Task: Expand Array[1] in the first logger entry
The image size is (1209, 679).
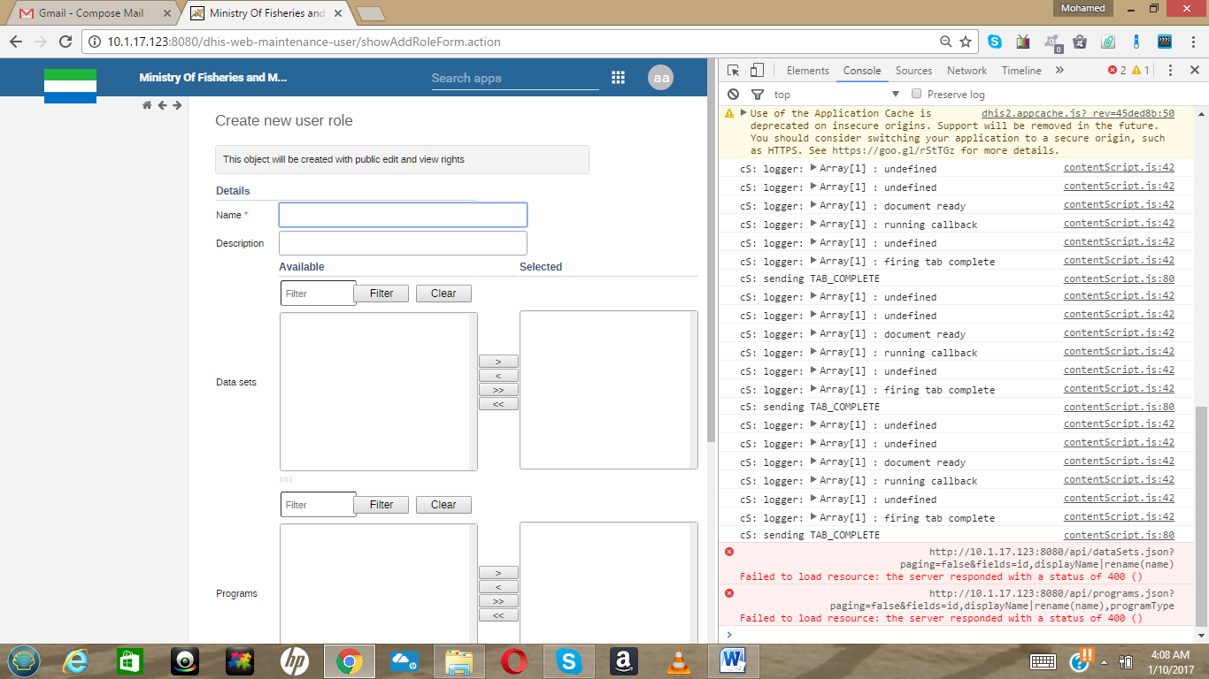Action: pos(813,168)
